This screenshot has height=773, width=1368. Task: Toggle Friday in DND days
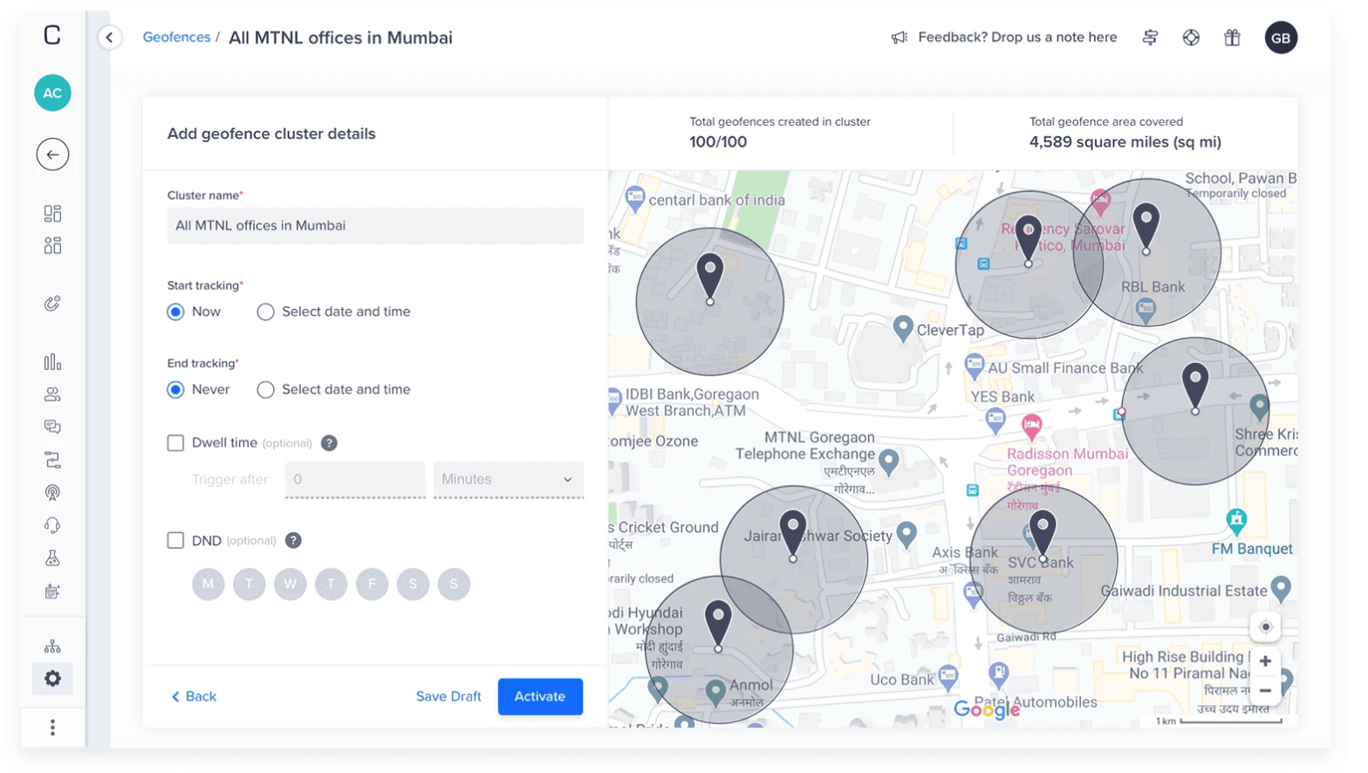coord(372,584)
